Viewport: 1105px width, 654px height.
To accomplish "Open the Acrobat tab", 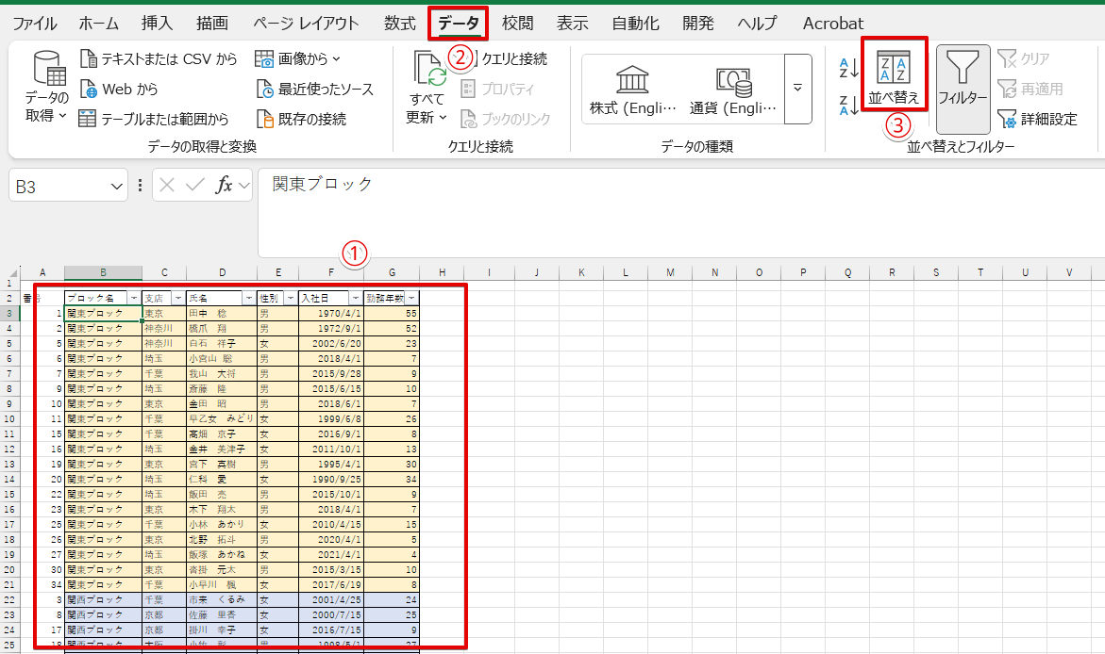I will point(833,24).
